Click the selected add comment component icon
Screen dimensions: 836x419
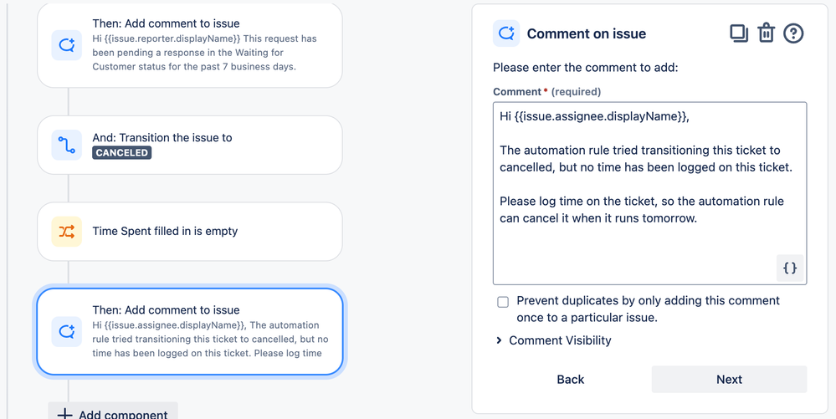click(67, 331)
